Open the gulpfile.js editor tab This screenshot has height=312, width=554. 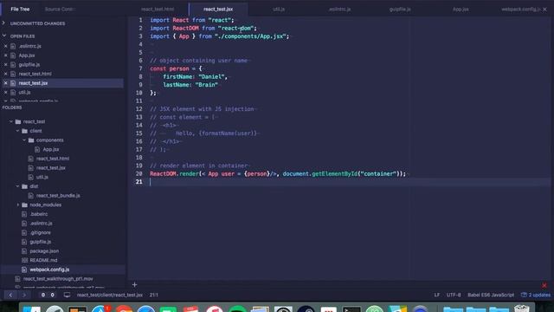[400, 10]
